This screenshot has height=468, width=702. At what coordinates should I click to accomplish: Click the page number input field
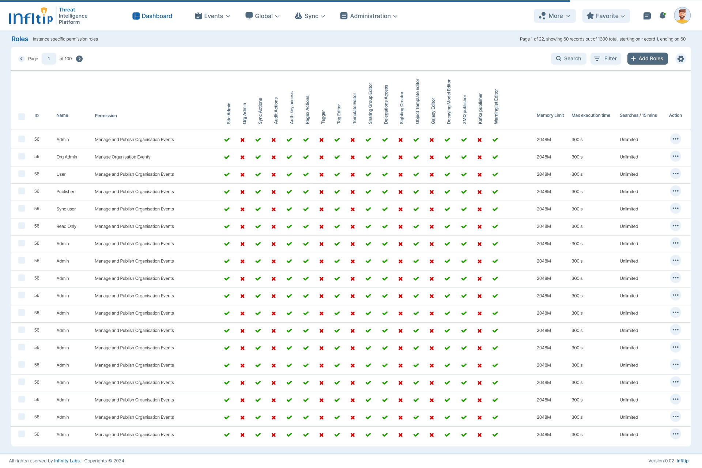click(x=49, y=59)
